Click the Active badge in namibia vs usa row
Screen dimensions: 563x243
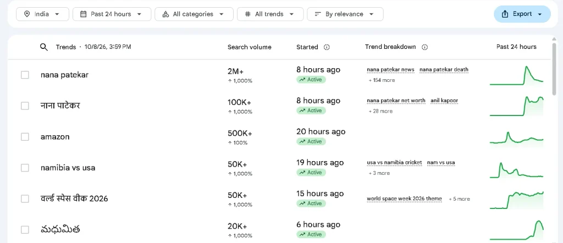pyautogui.click(x=311, y=173)
